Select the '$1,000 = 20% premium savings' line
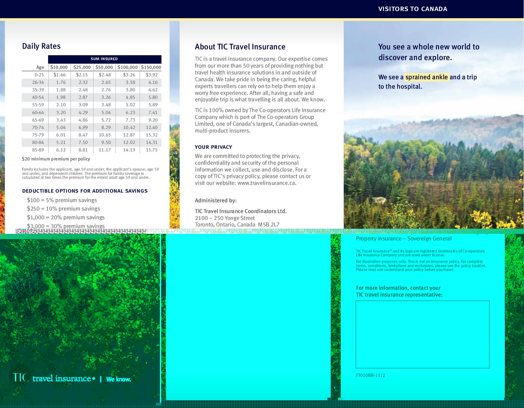Screen dimensions: 524x408 [x=66, y=218]
